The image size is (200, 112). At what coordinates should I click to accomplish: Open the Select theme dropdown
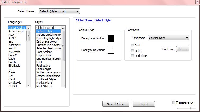tap(59, 11)
